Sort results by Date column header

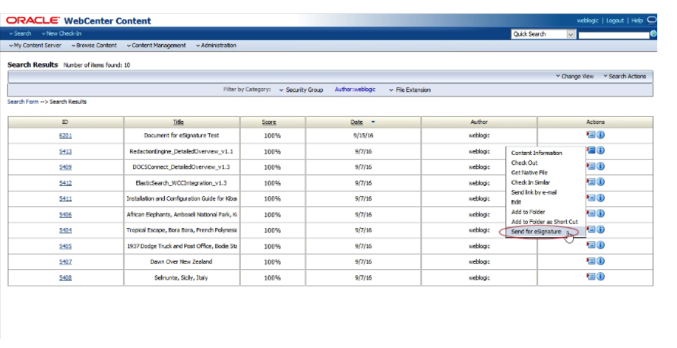357,122
